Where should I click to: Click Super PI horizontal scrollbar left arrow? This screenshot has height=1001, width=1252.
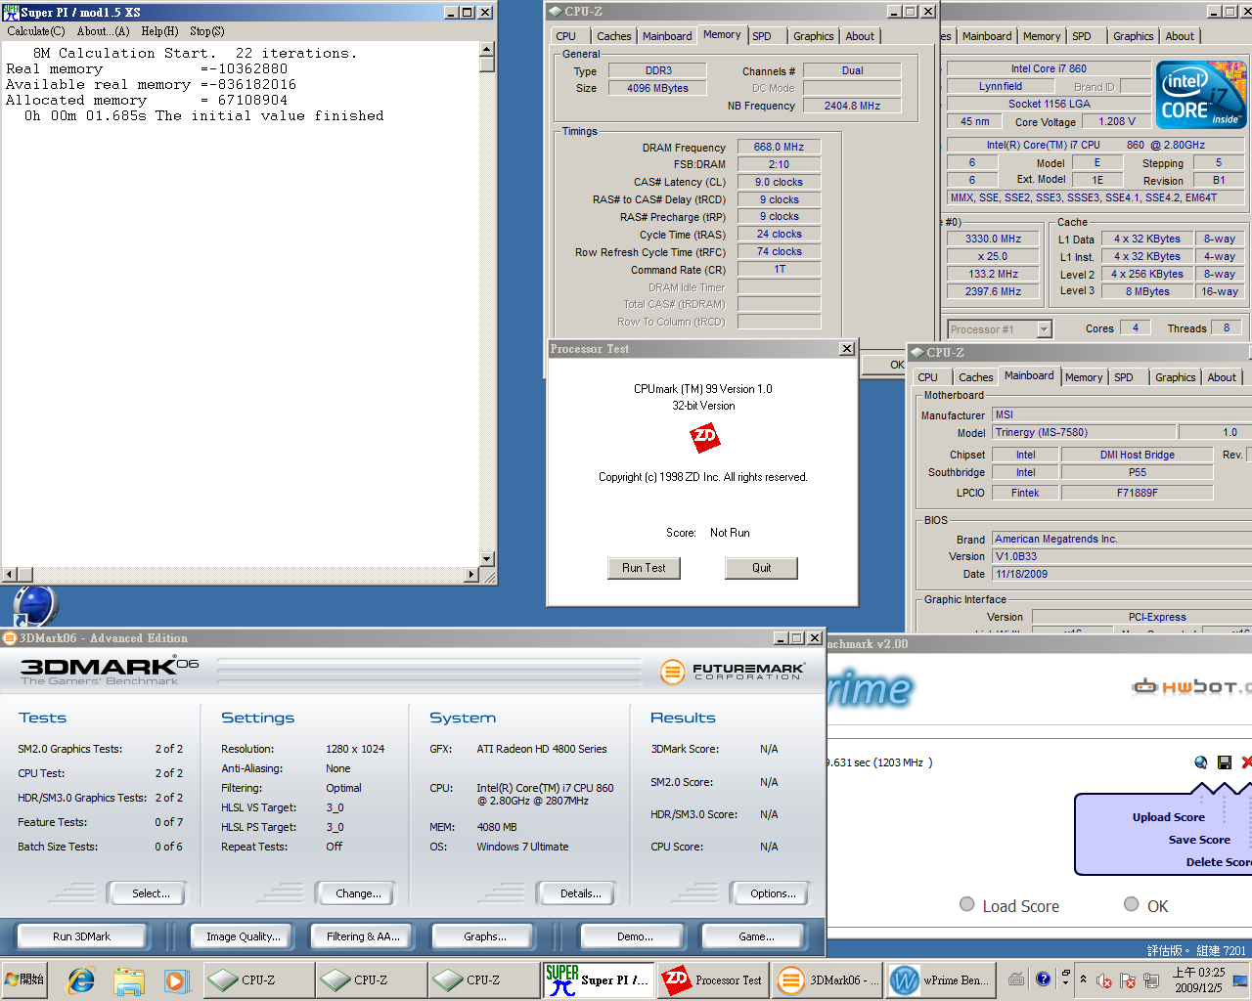pyautogui.click(x=10, y=575)
